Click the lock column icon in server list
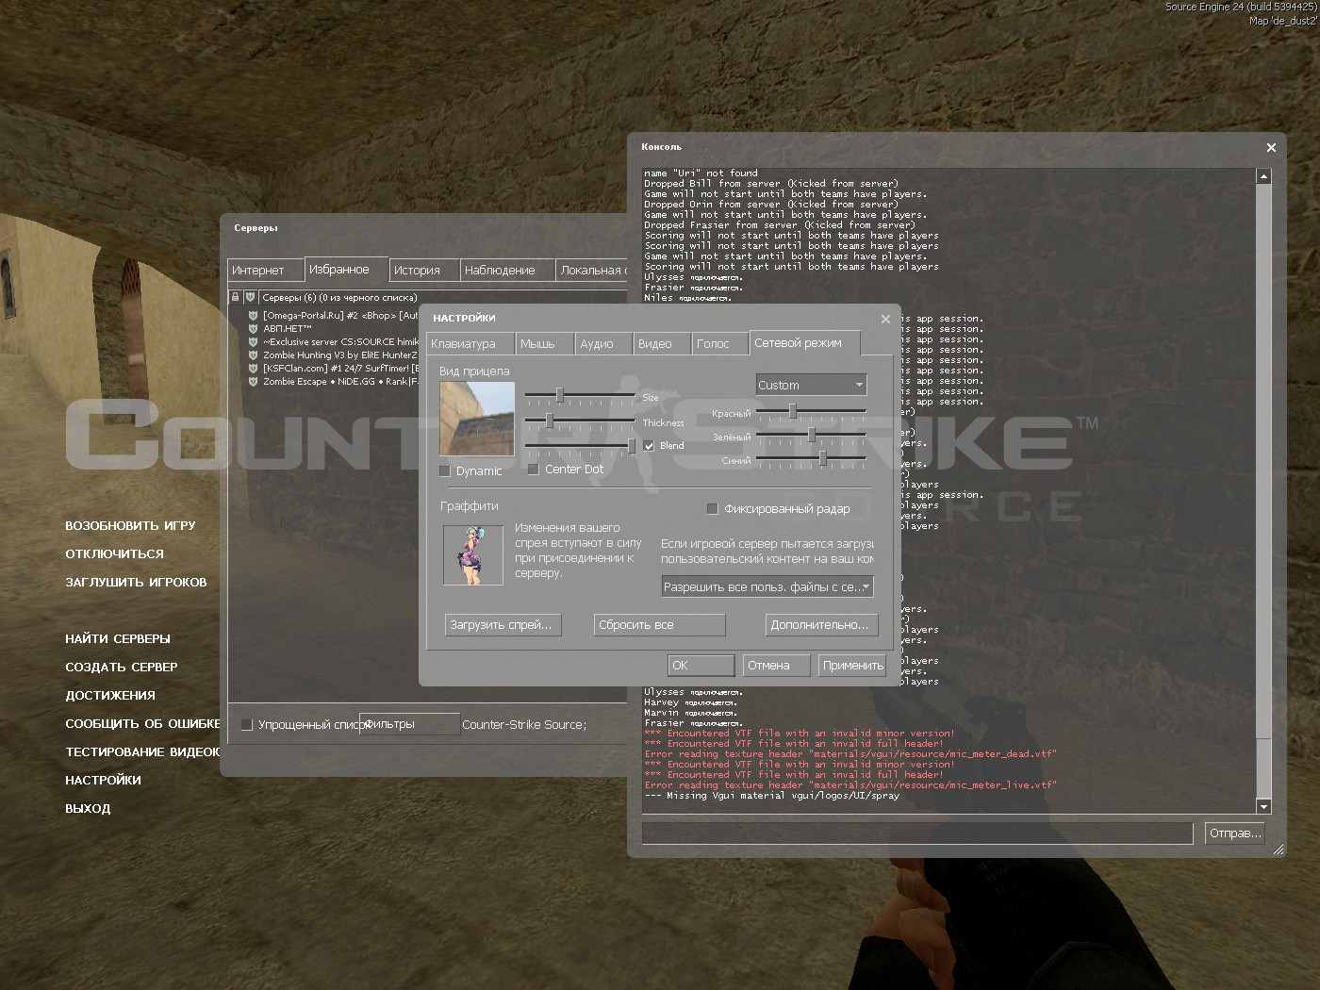 235,297
